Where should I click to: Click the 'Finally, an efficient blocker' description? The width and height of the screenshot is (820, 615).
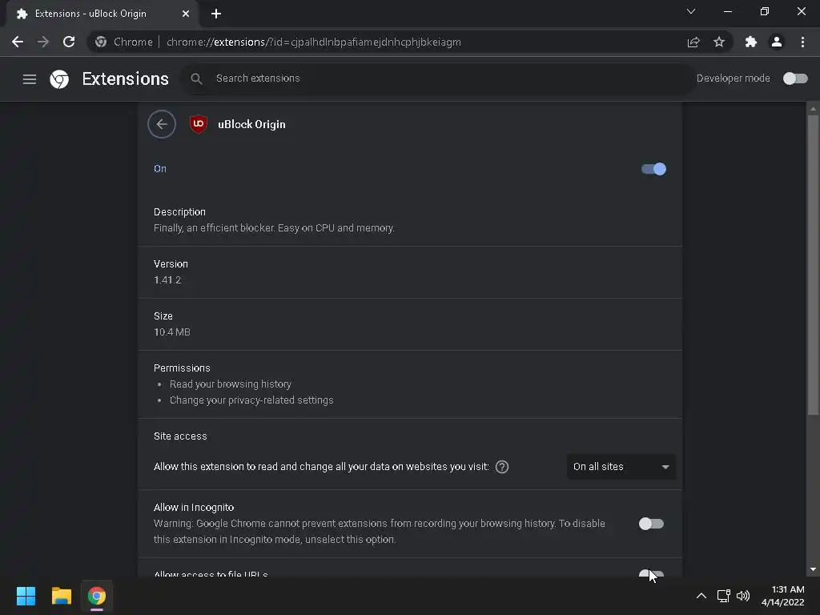click(x=274, y=228)
